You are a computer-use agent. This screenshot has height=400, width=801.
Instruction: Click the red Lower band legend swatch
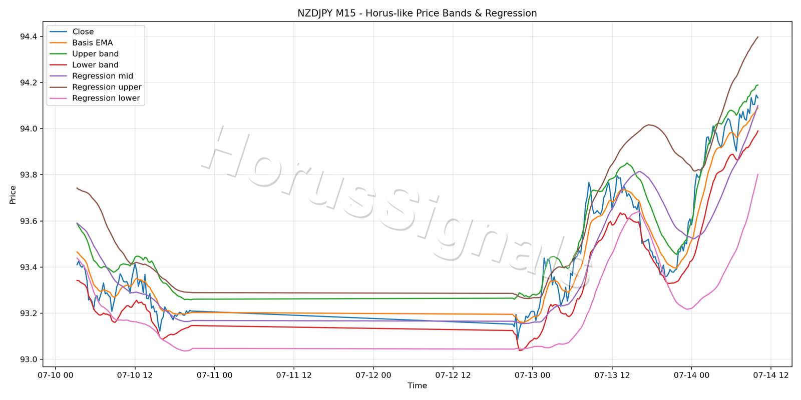tap(58, 65)
